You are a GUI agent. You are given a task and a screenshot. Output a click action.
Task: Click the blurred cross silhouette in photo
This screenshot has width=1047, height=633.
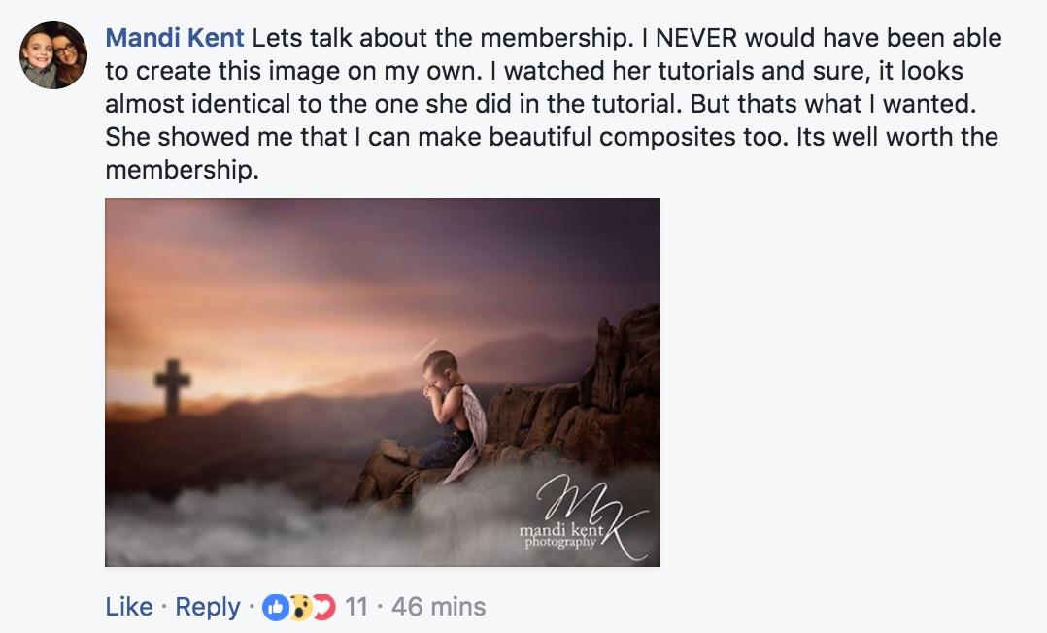pos(172,386)
